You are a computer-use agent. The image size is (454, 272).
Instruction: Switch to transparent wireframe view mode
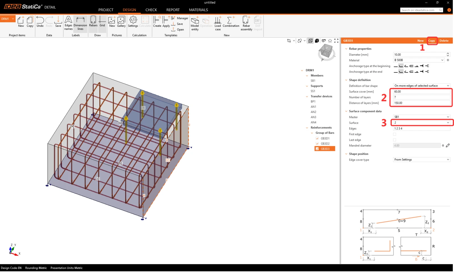coord(310,41)
